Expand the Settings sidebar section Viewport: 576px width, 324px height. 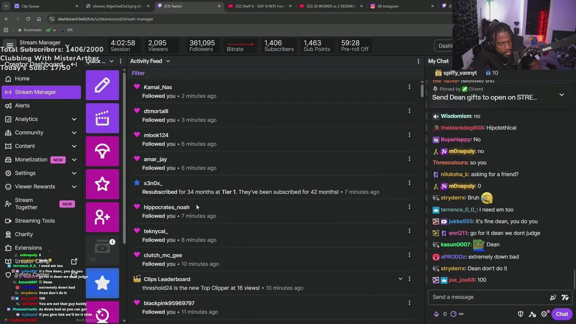pyautogui.click(x=74, y=173)
